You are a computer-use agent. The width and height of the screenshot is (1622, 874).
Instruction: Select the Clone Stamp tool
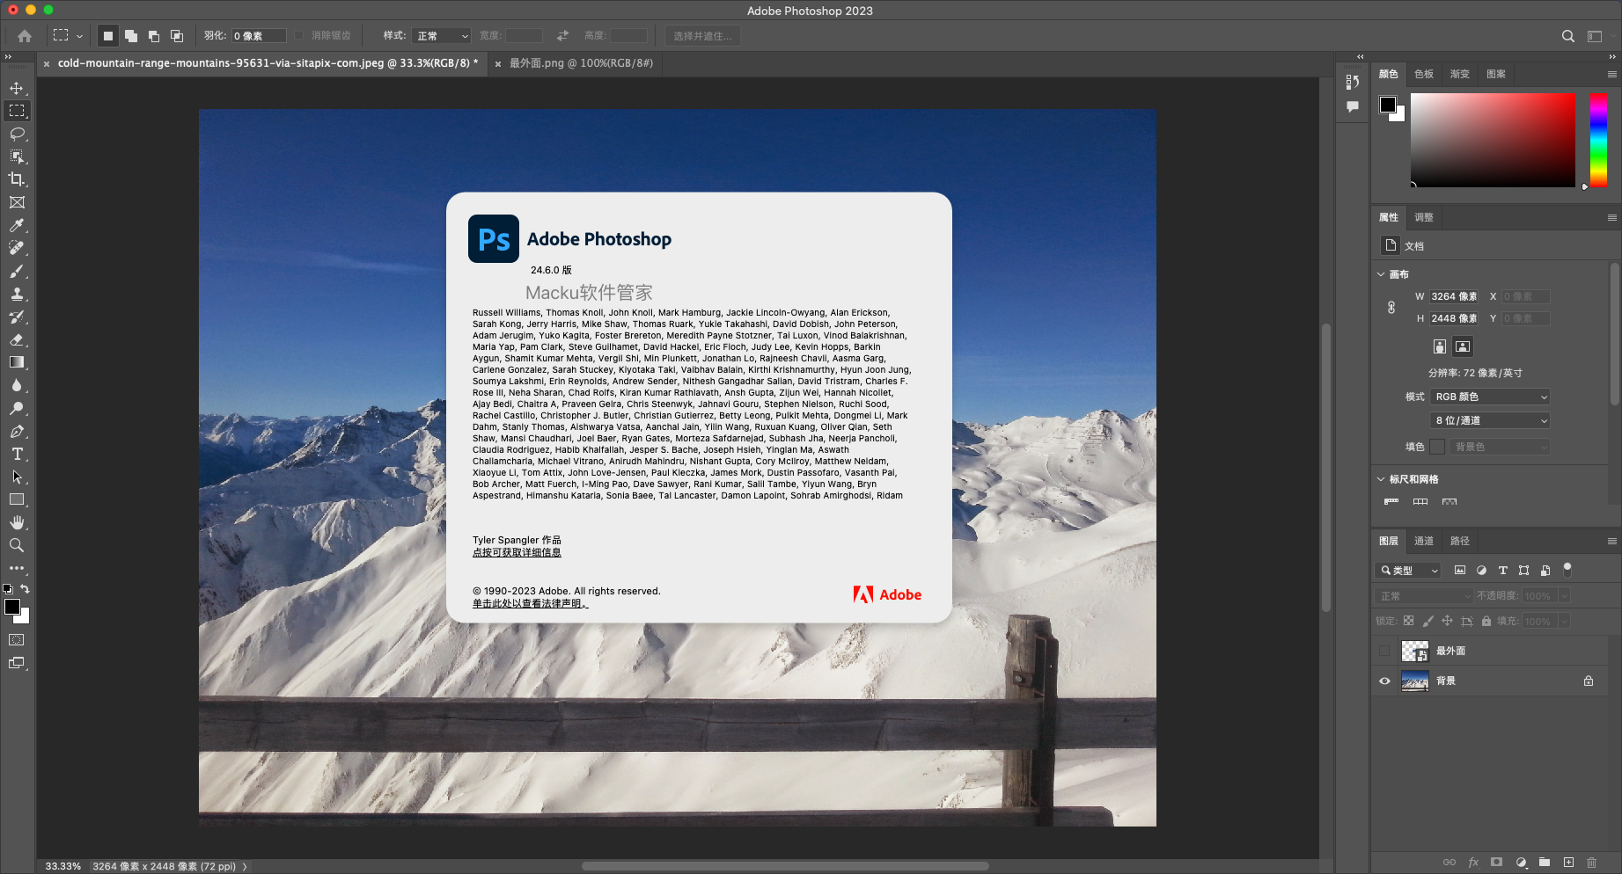(x=17, y=294)
